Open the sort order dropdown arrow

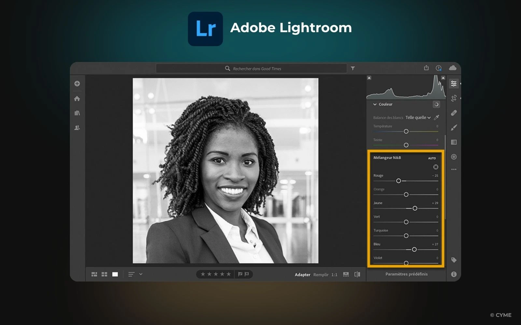(141, 274)
